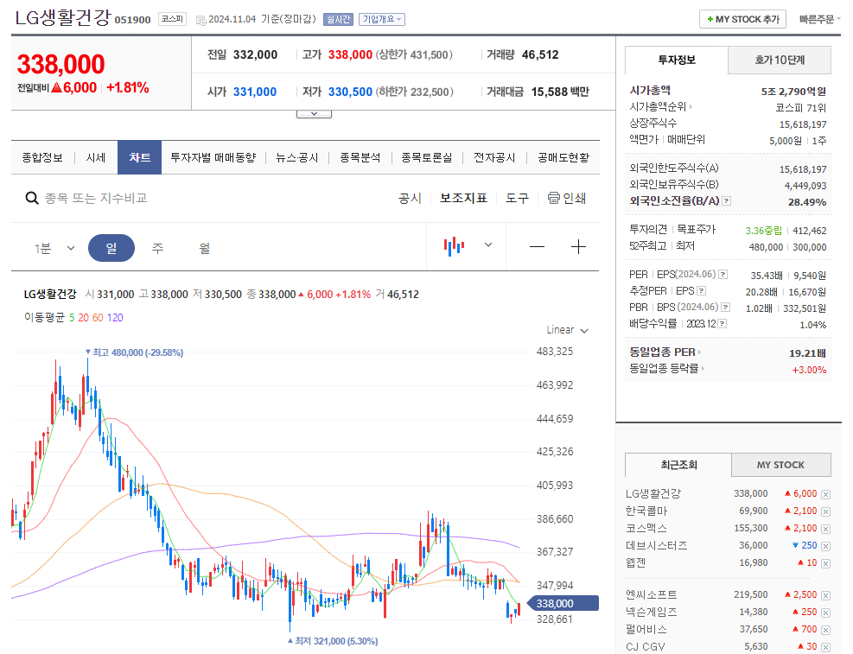Image resolution: width=853 pixels, height=654 pixels.
Task: Select the 주 weekly chart period
Action: 158,248
